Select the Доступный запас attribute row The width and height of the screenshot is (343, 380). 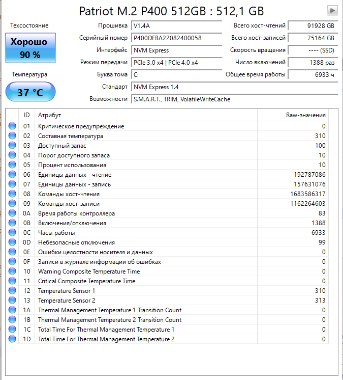167,145
